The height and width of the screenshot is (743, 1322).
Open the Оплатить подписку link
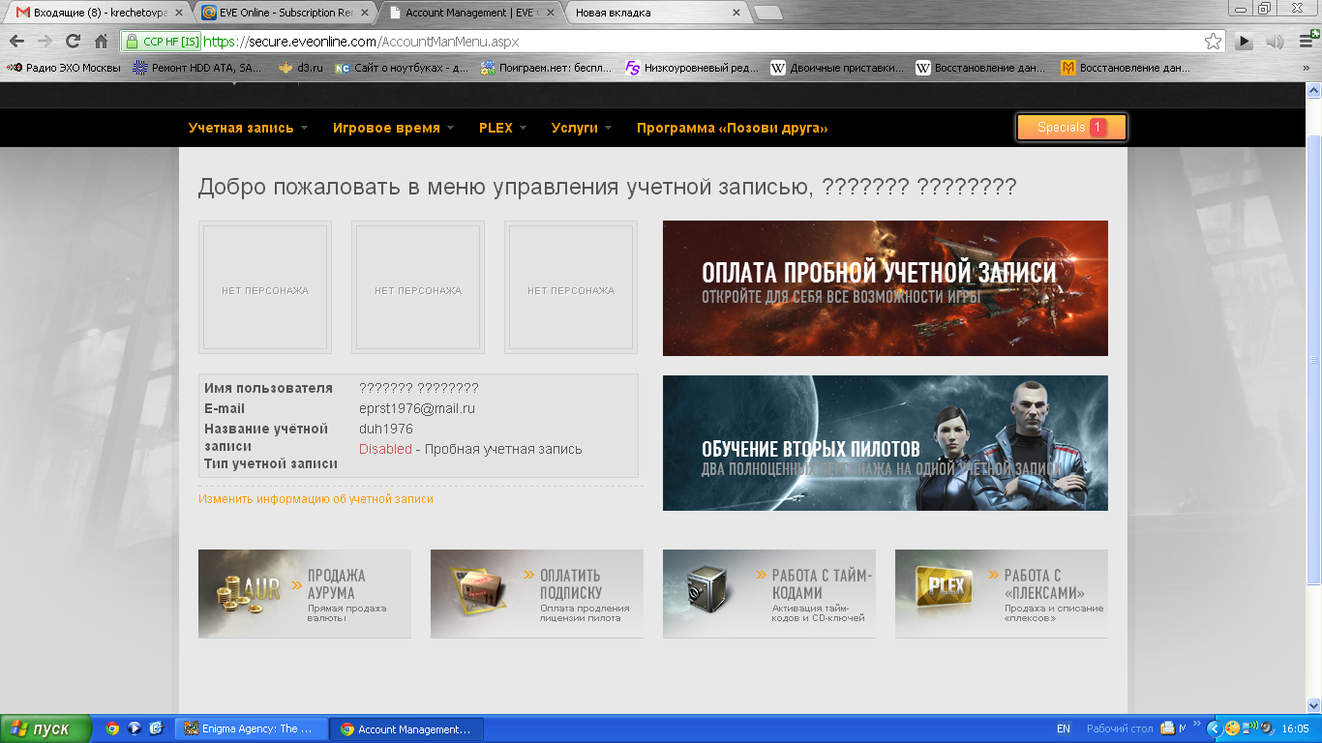coord(537,594)
